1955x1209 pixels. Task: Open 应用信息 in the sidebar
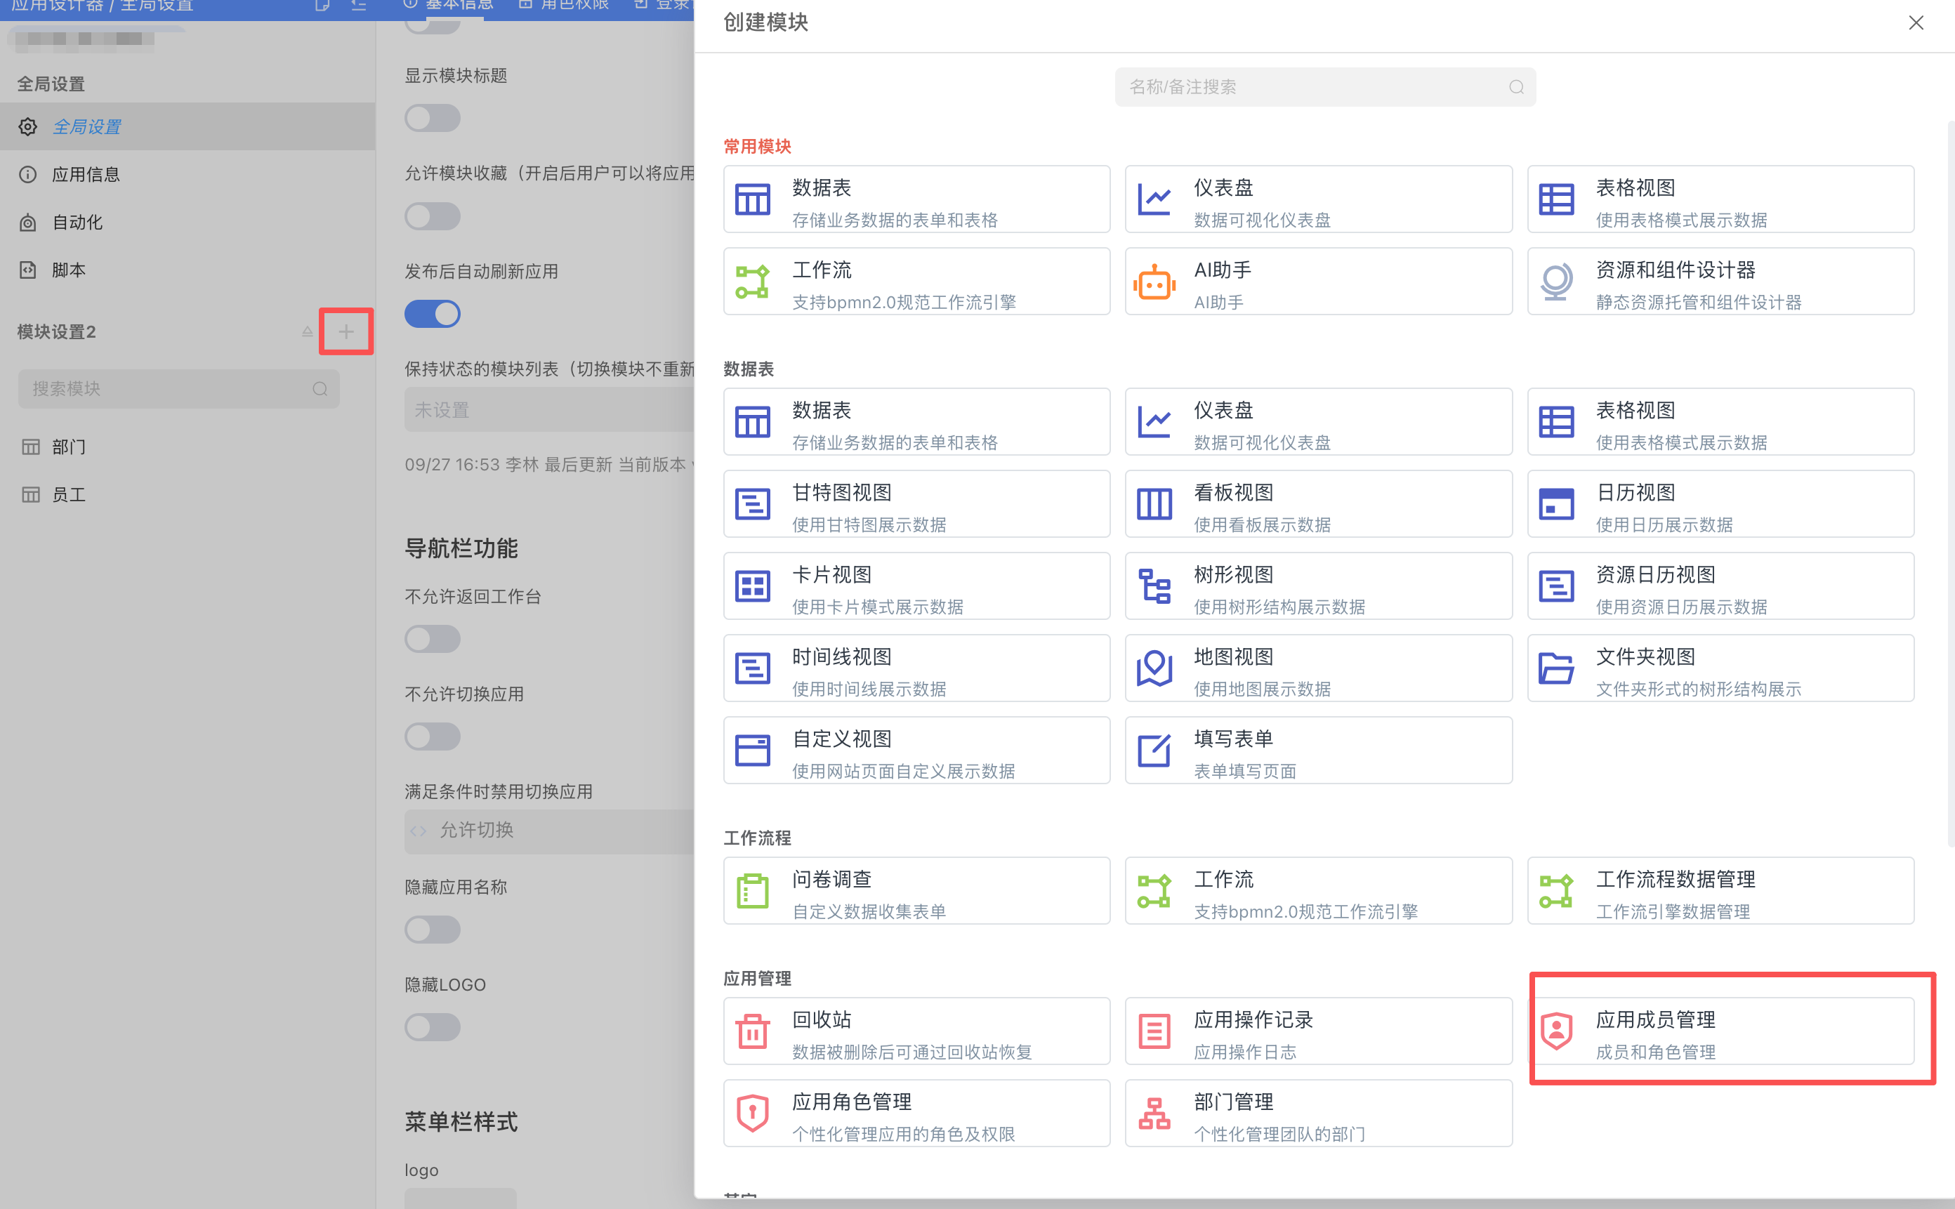tap(86, 174)
